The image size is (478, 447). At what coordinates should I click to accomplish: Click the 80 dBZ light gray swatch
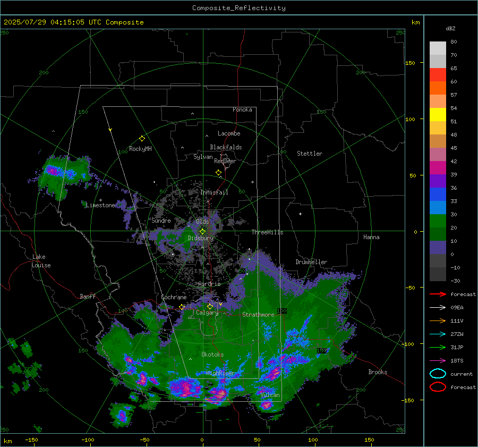pos(438,48)
